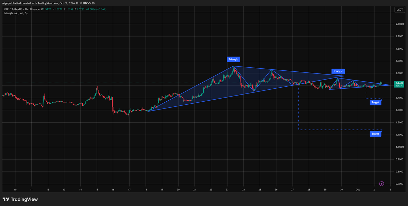408x206 pixels.
Task: Click date 27 on the time axis
Action: [x=292, y=189]
